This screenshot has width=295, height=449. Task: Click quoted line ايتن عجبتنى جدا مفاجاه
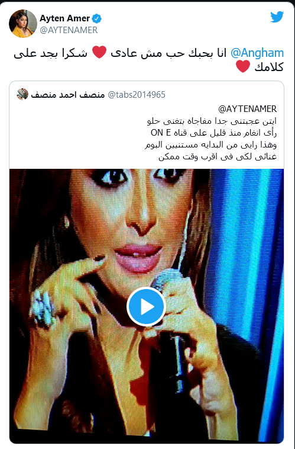[212, 121]
